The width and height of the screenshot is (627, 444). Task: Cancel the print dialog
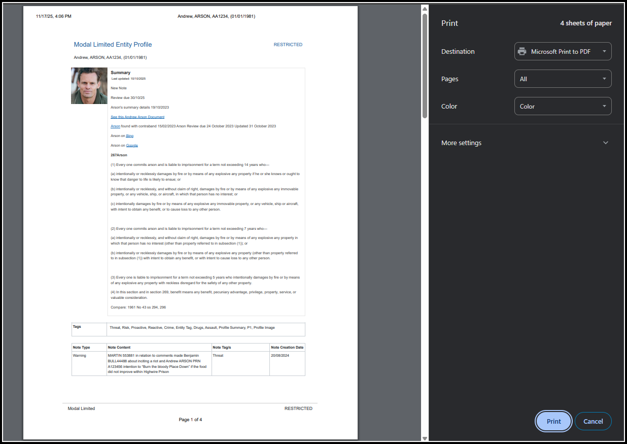(593, 421)
